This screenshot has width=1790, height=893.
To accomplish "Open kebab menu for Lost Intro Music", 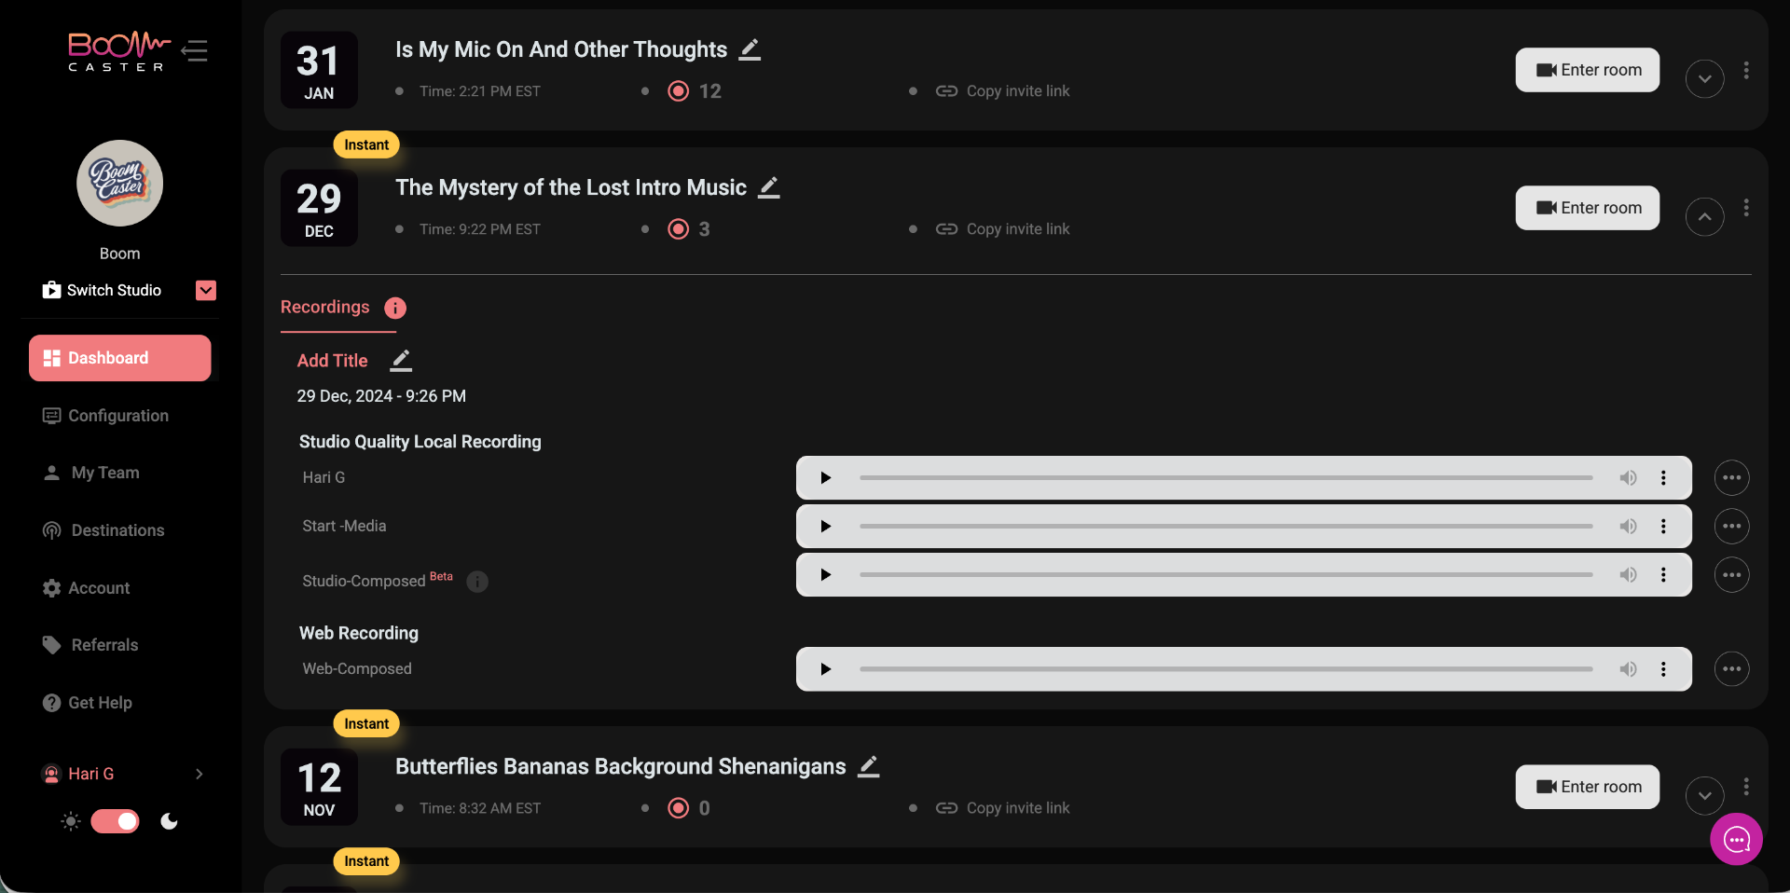I will tap(1746, 208).
